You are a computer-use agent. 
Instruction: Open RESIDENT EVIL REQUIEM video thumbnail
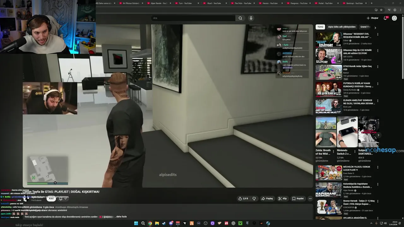click(x=329, y=39)
